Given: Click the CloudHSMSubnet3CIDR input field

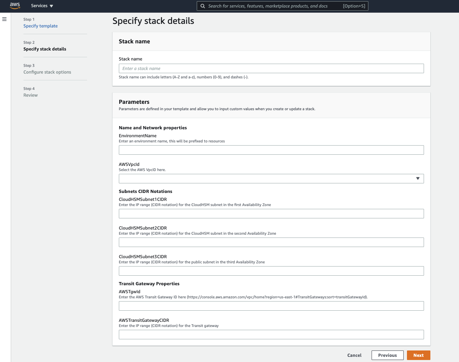Looking at the screenshot, I should tap(271, 271).
